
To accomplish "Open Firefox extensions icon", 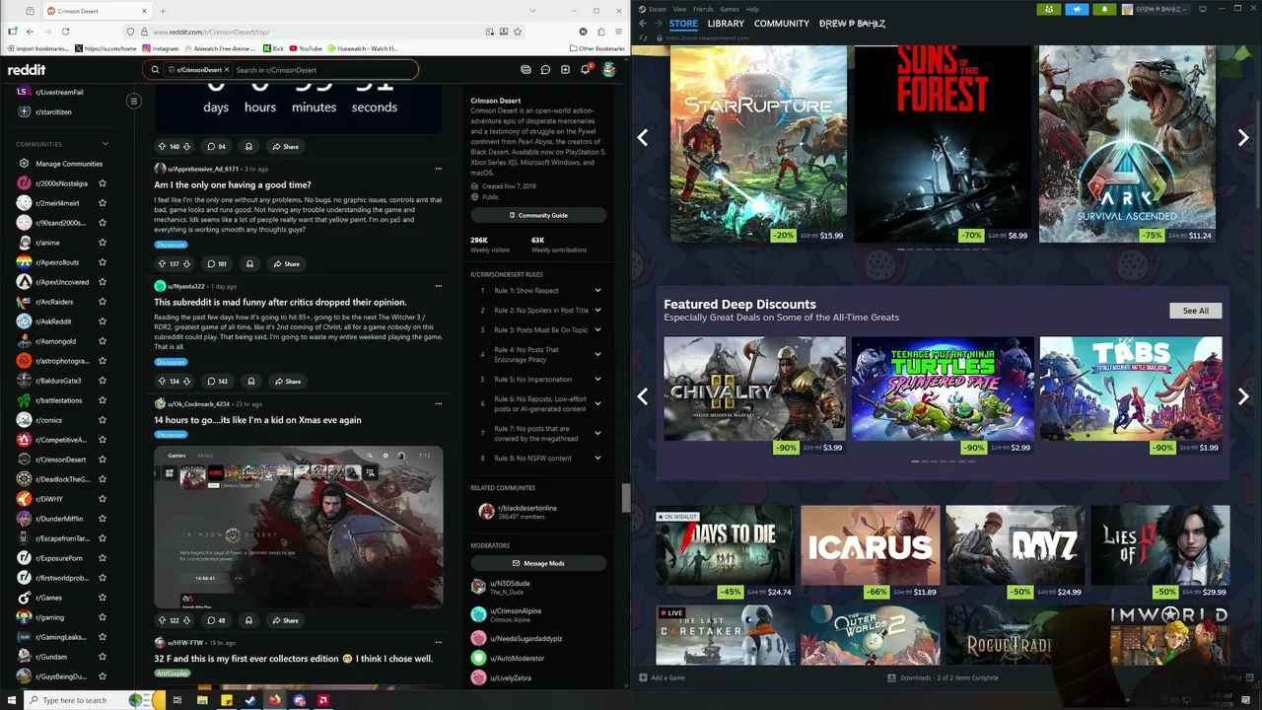I will (600, 32).
